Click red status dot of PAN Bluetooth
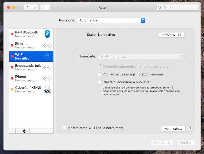The height and width of the screenshot is (154, 204). pyautogui.click(x=12, y=34)
